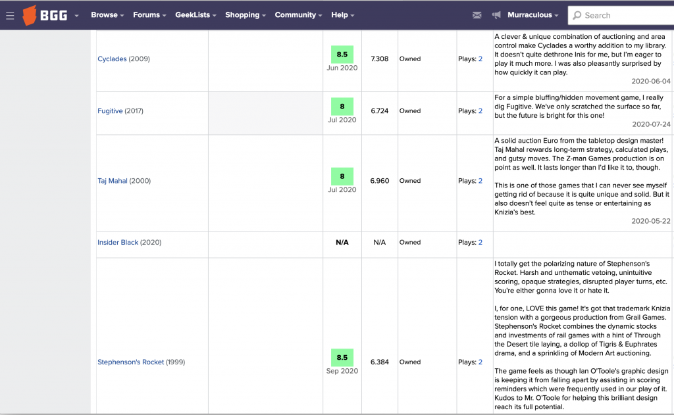Open the Cyclades game link

click(112, 59)
